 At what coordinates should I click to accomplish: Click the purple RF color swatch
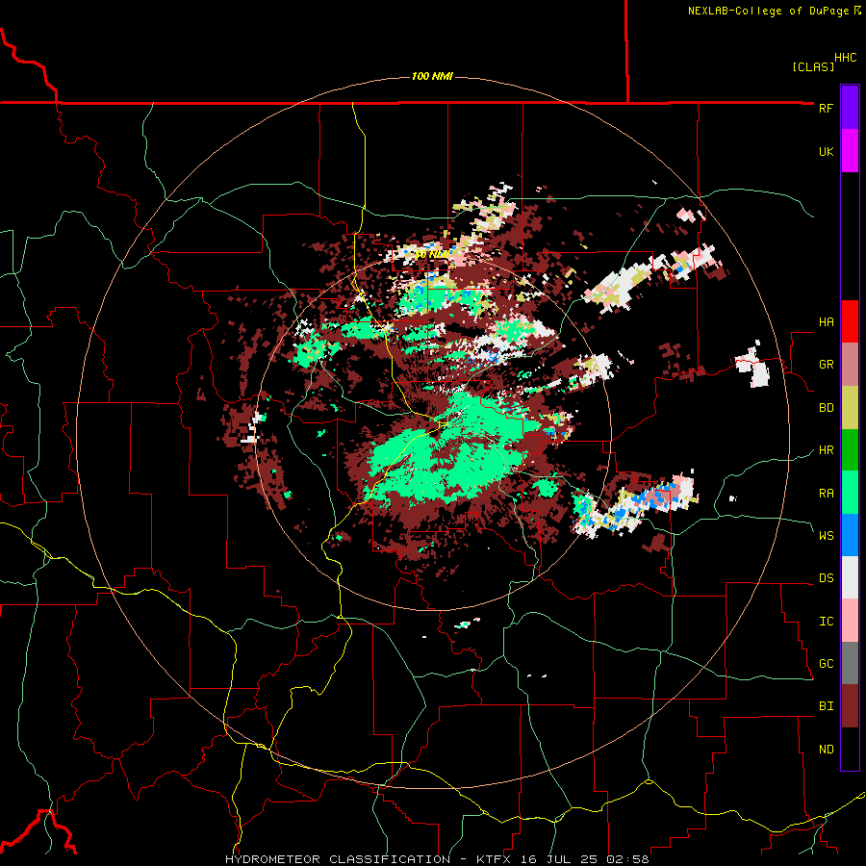pos(850,108)
